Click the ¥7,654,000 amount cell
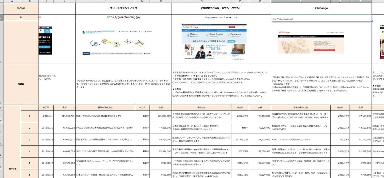Screen dimensions: 384x178 tap(361, 116)
